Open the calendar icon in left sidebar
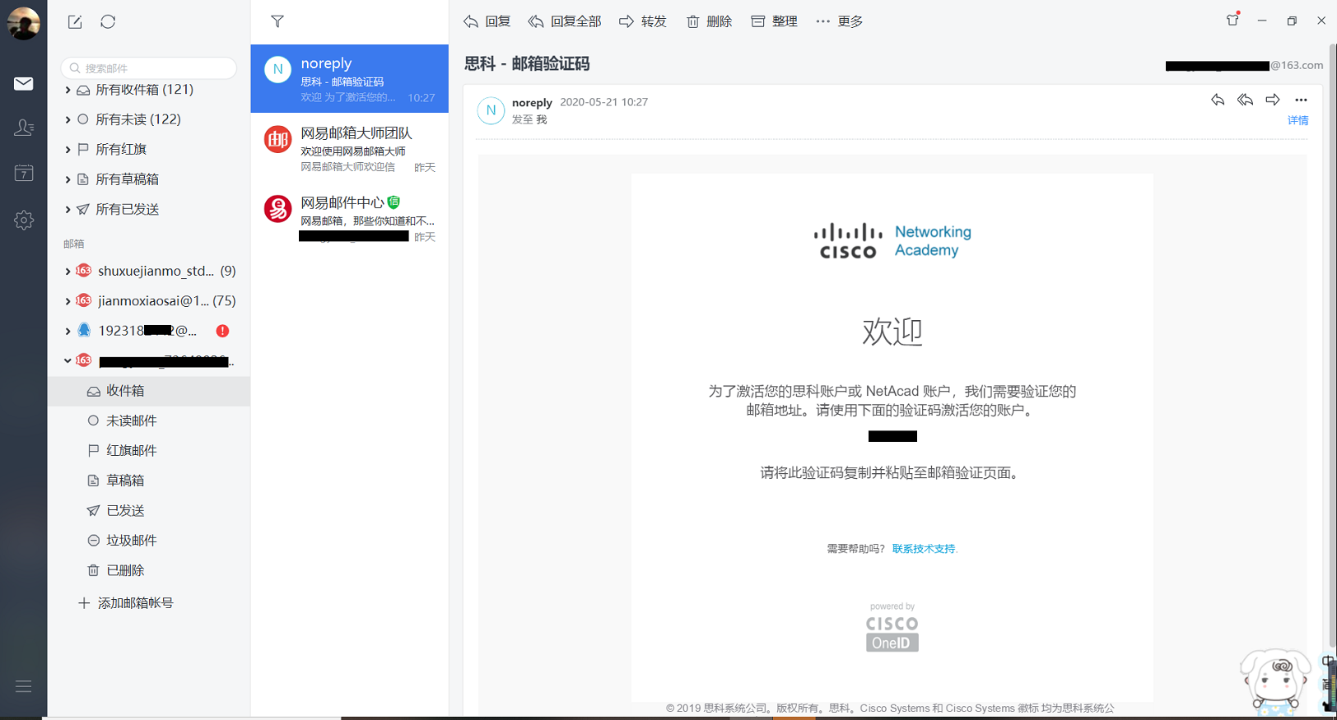The height and width of the screenshot is (720, 1337). (24, 174)
